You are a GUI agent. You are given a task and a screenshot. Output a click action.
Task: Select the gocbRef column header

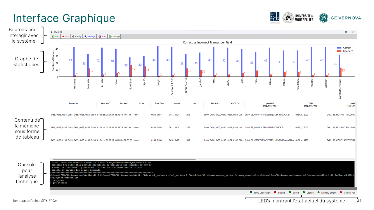(269, 104)
